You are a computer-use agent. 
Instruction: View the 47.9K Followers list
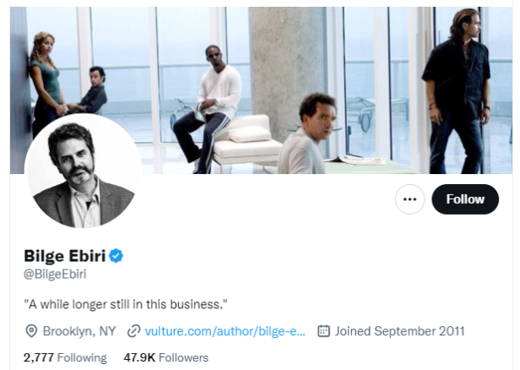pos(165,357)
